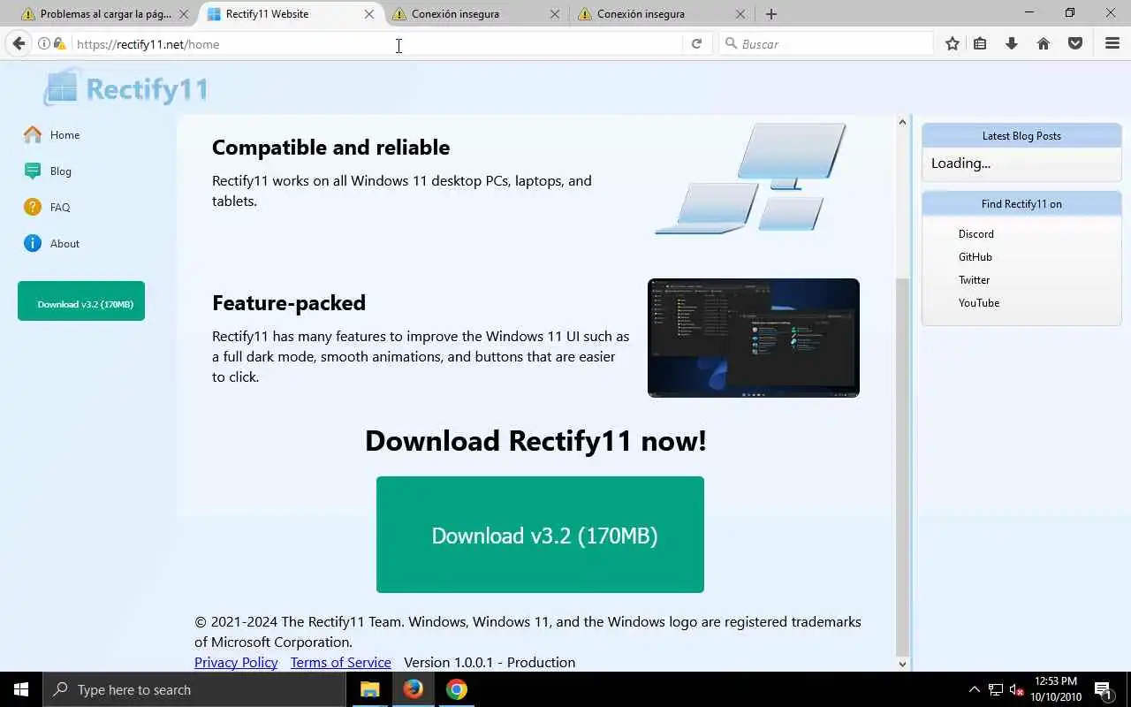Click the dark mode screenshot thumbnail
The width and height of the screenshot is (1131, 707).
(754, 338)
